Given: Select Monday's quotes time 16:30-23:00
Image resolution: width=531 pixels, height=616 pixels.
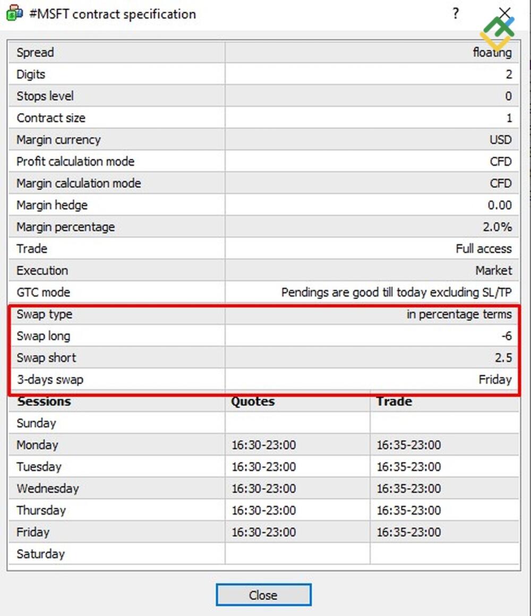Looking at the screenshot, I should point(263,445).
